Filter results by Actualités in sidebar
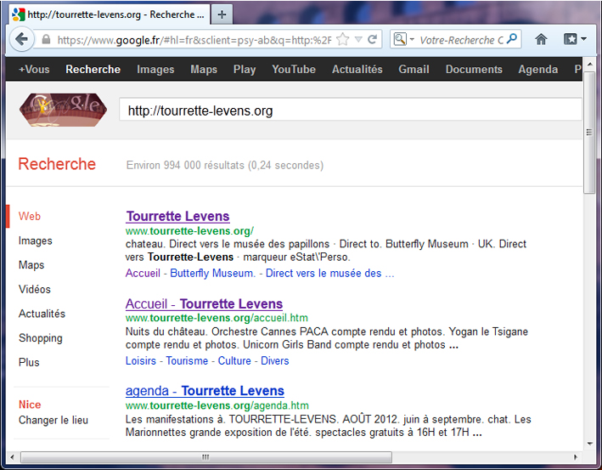 point(42,314)
